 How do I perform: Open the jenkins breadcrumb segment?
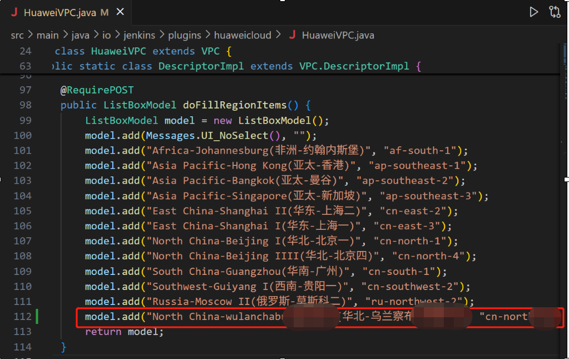point(140,35)
